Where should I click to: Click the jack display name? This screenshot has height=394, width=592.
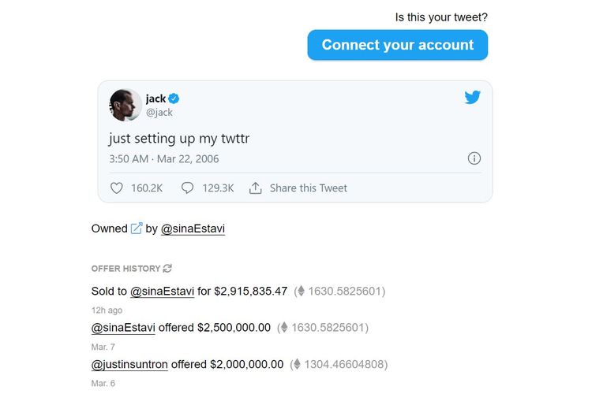(x=155, y=98)
